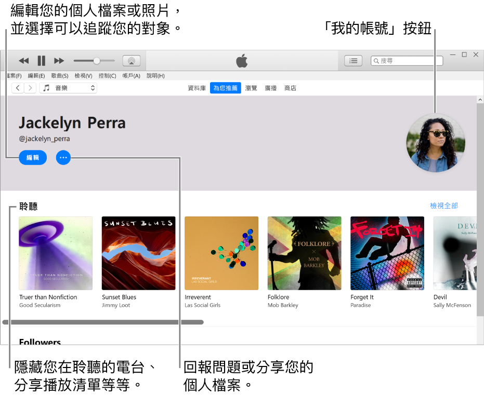Open the 歌曲(S) menu
The image size is (484, 395).
pyautogui.click(x=60, y=76)
